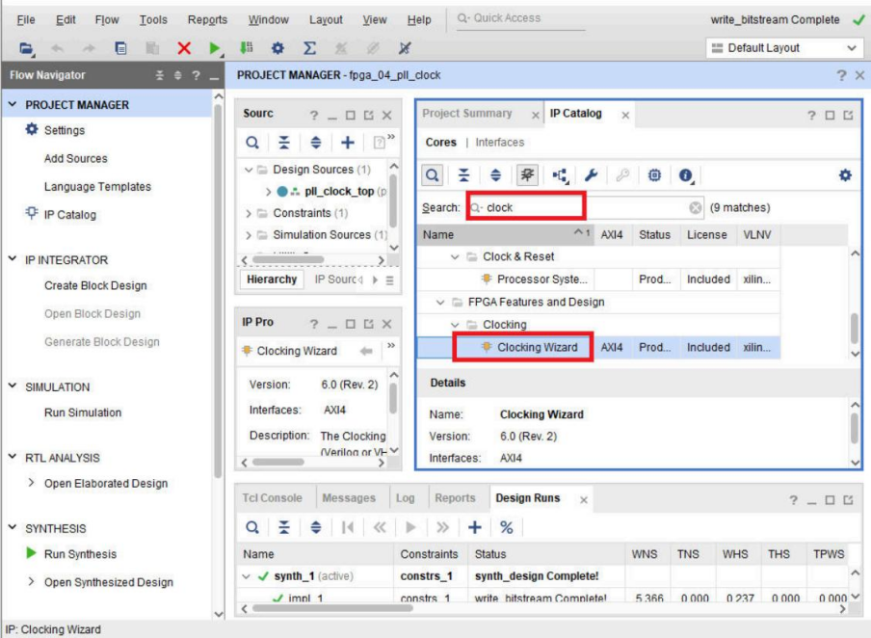
Task: Click Add Sources in Flow Navigator
Action: click(75, 158)
